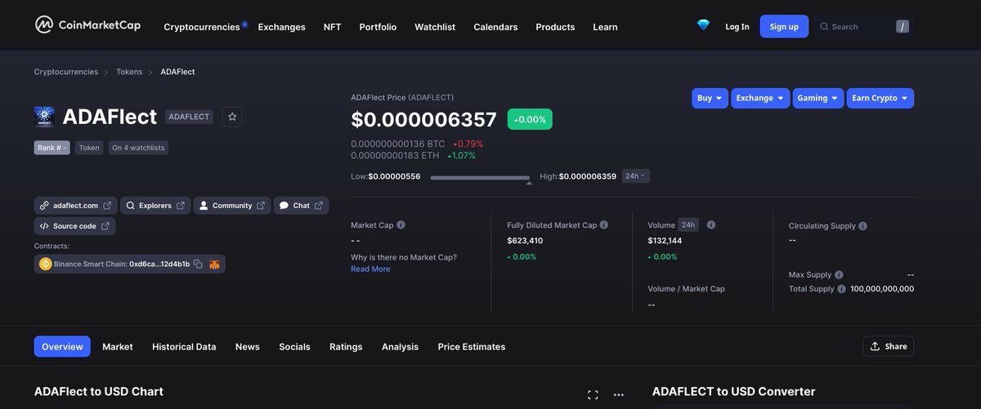The height and width of the screenshot is (409, 981).
Task: Switch to the Socials tab
Action: point(294,347)
